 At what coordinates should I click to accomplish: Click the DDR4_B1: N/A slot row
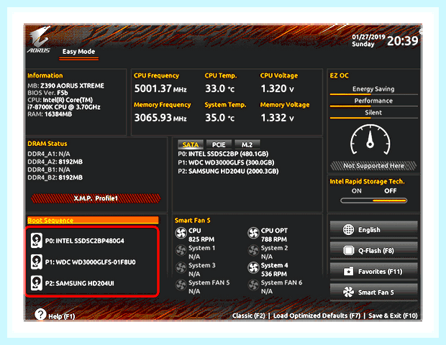point(49,170)
